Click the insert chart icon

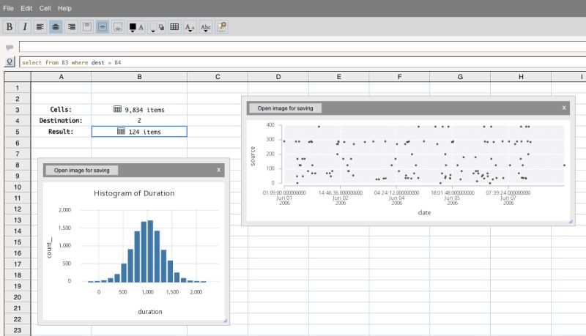point(221,27)
